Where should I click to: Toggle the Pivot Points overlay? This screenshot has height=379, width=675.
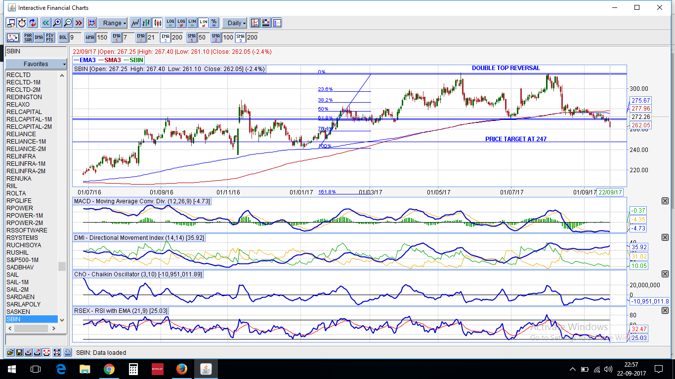pyautogui.click(x=50, y=38)
